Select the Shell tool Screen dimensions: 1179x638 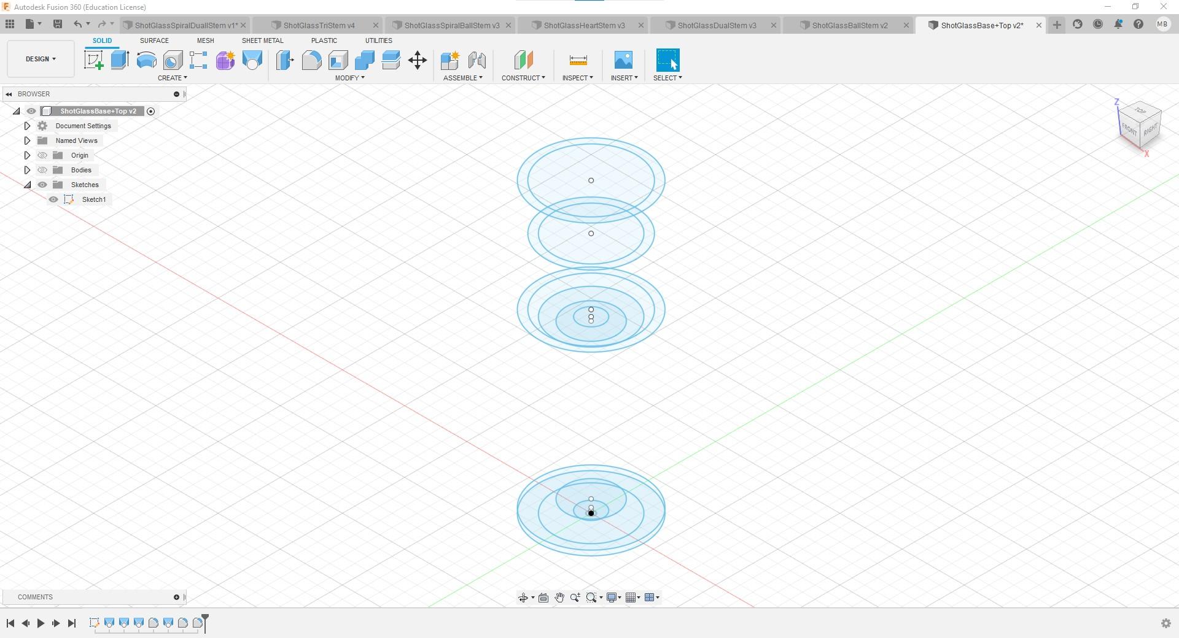338,60
